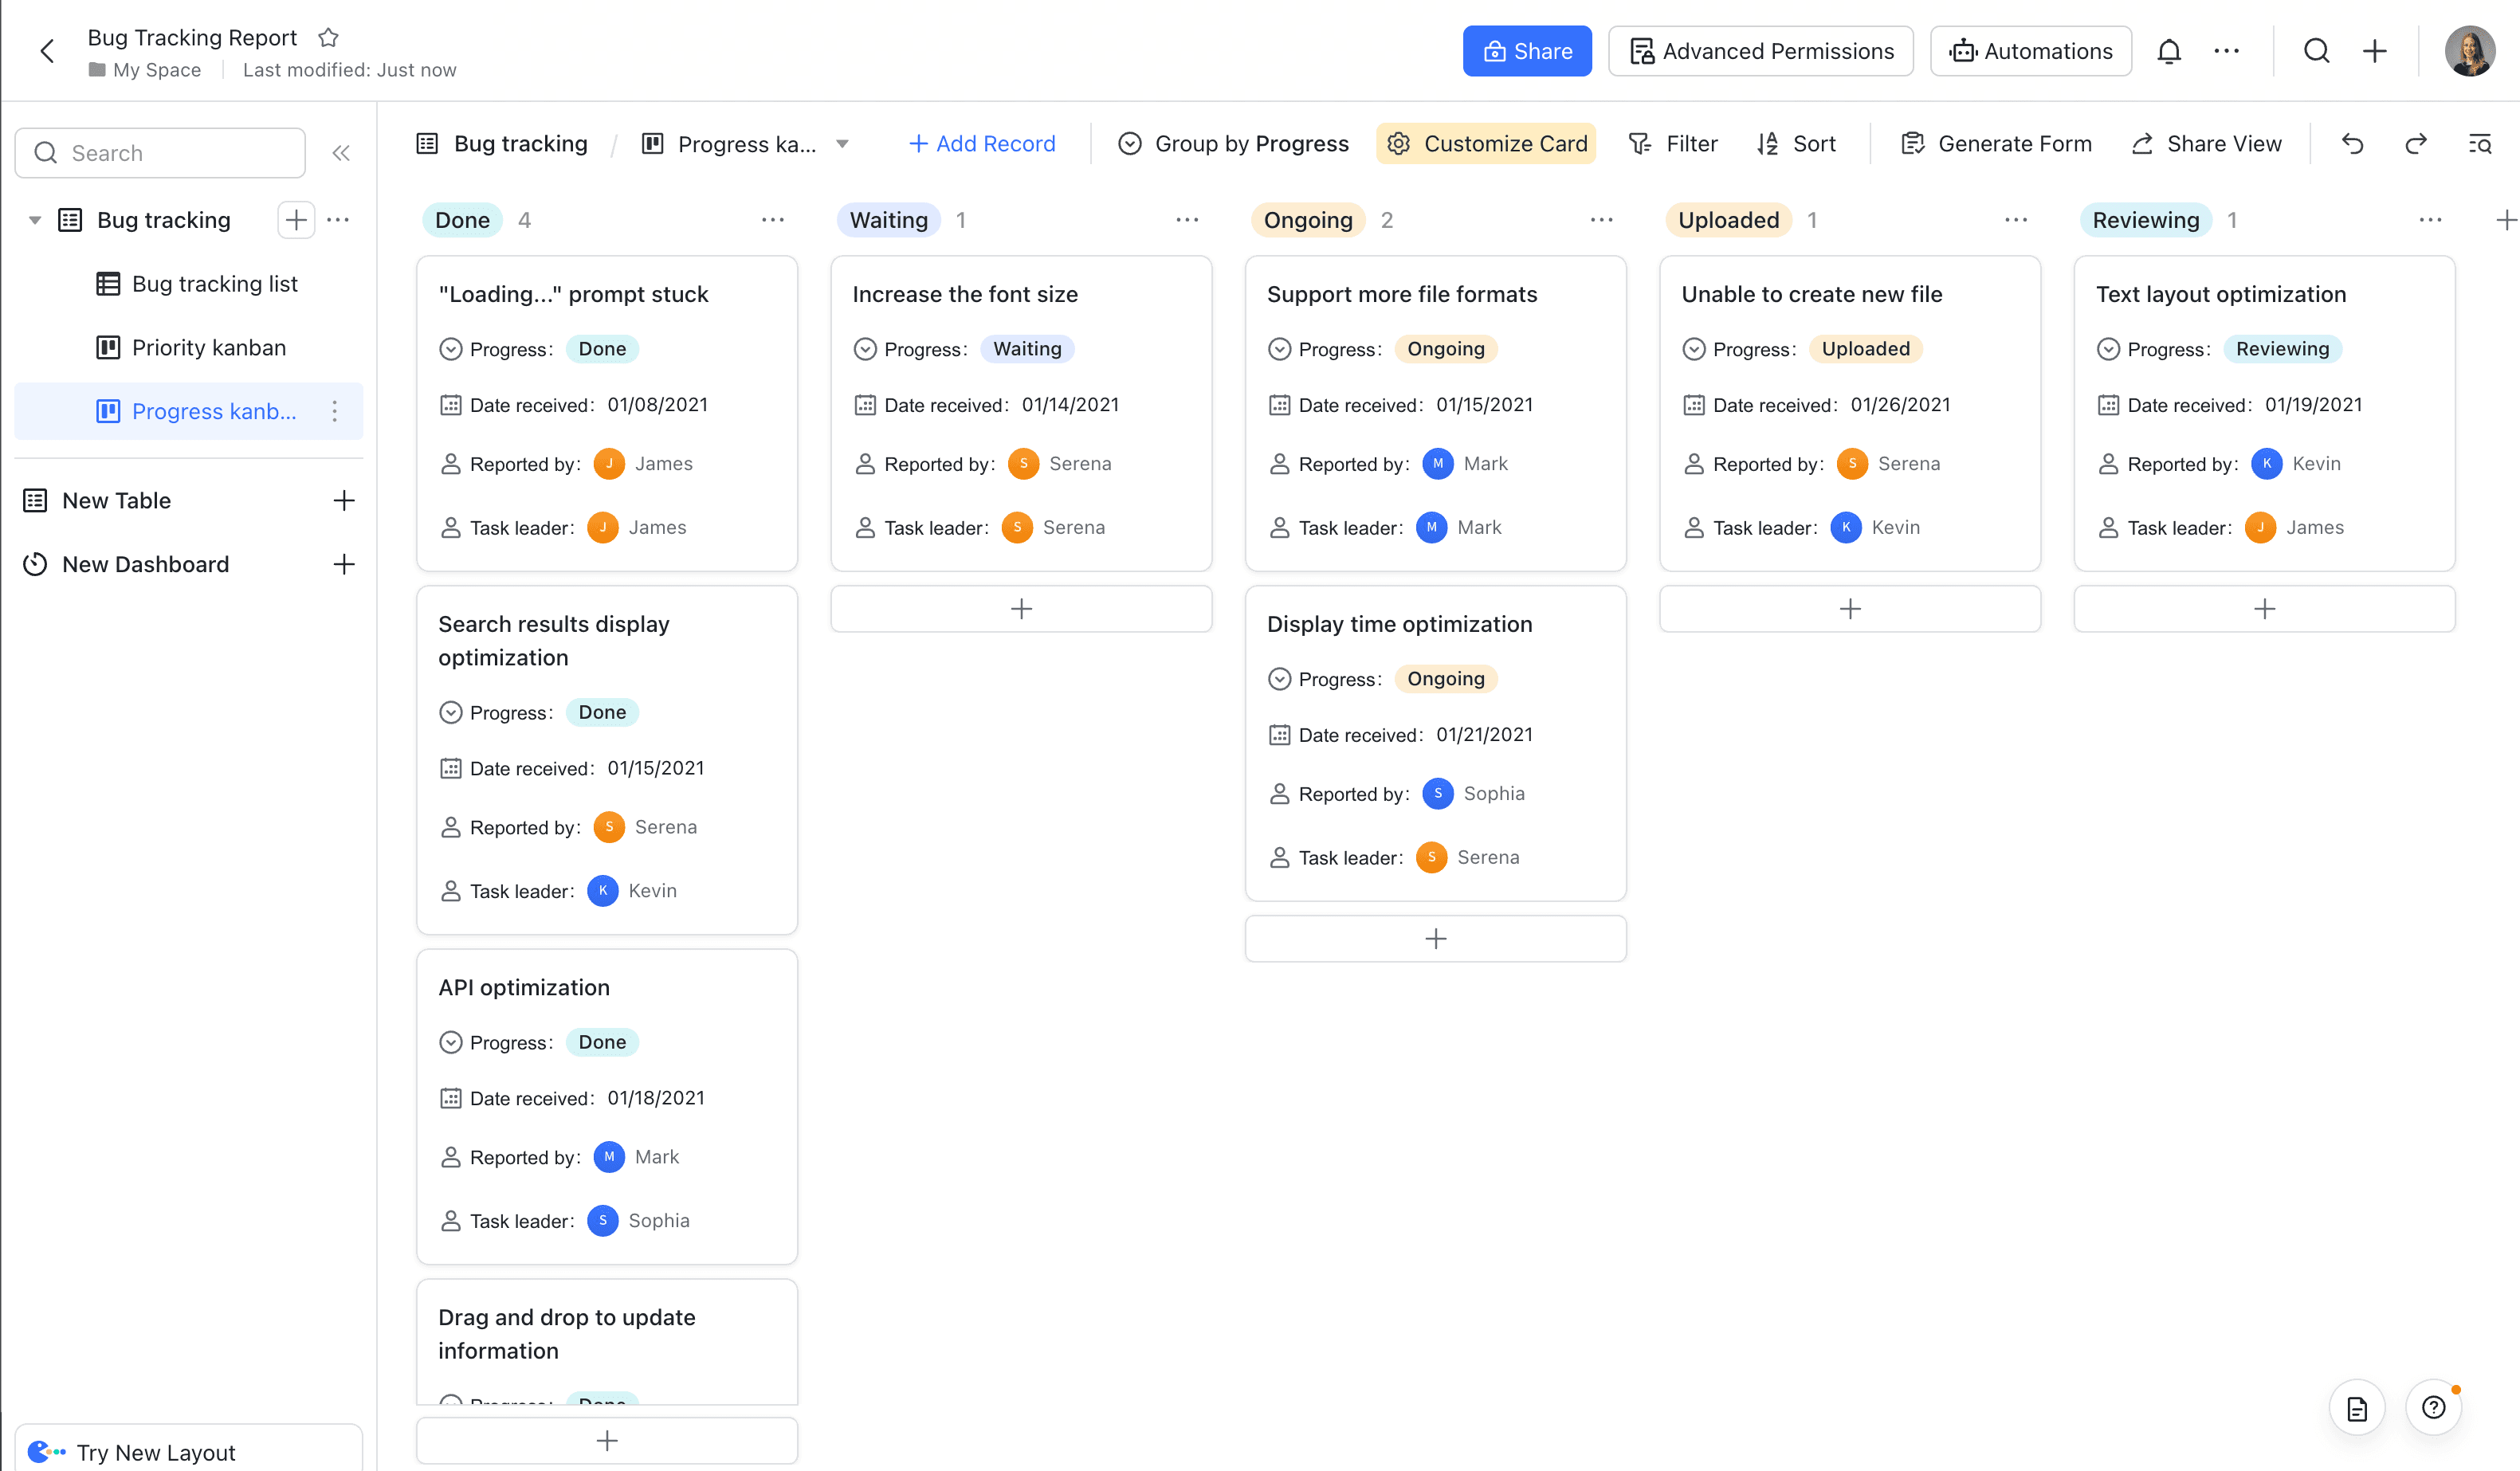The image size is (2520, 1471).
Task: Star the Bug Tracking Report document
Action: click(328, 38)
